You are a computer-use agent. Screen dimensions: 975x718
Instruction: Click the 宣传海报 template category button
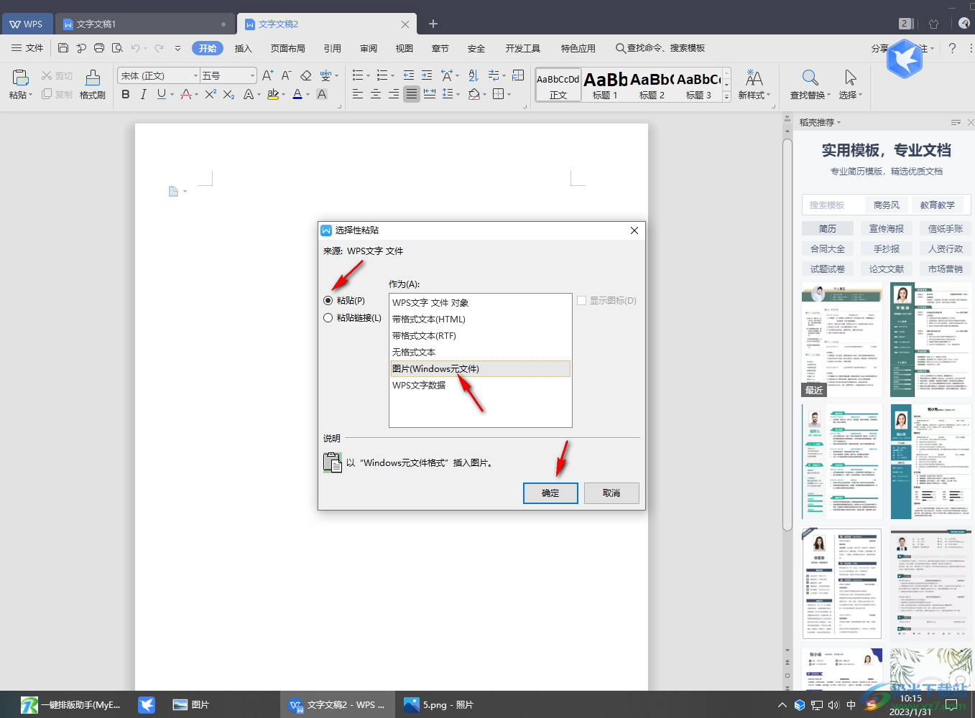pyautogui.click(x=887, y=228)
